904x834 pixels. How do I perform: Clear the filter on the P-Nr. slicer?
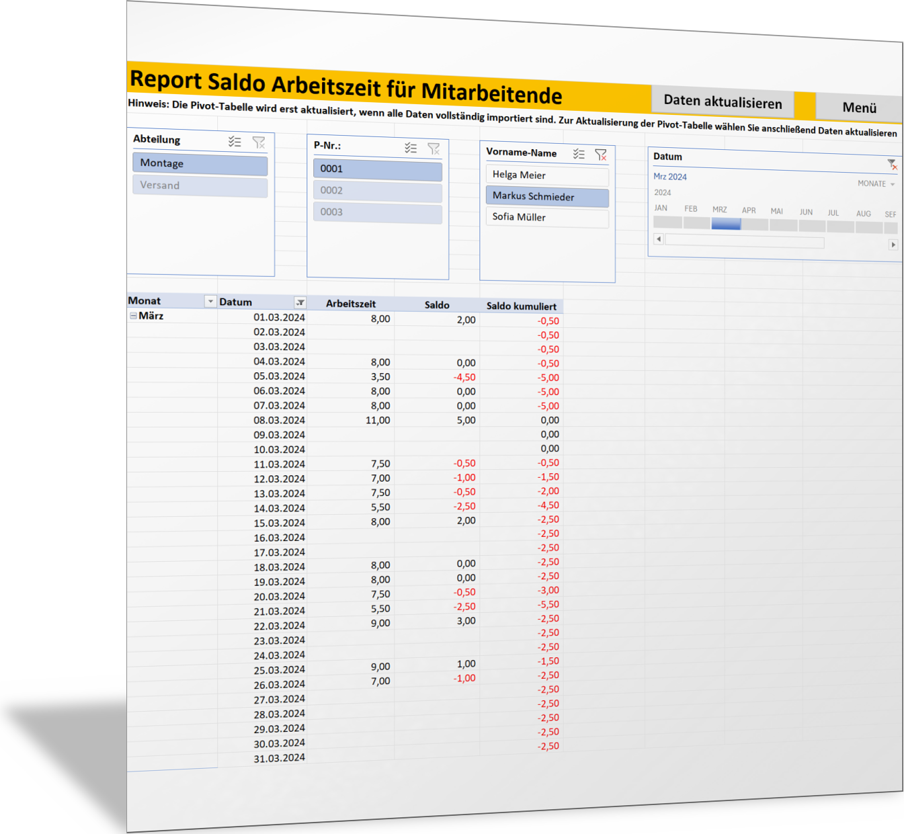pyautogui.click(x=434, y=149)
